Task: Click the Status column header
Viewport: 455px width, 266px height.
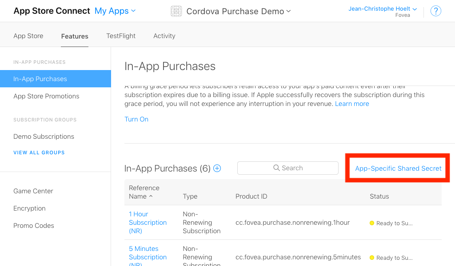Action: (x=379, y=196)
